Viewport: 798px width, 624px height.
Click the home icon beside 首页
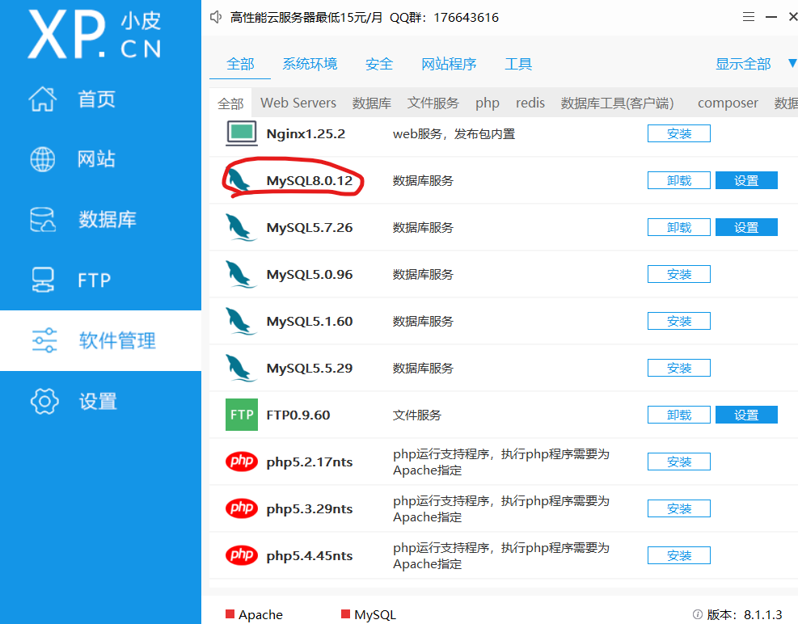pos(43,99)
